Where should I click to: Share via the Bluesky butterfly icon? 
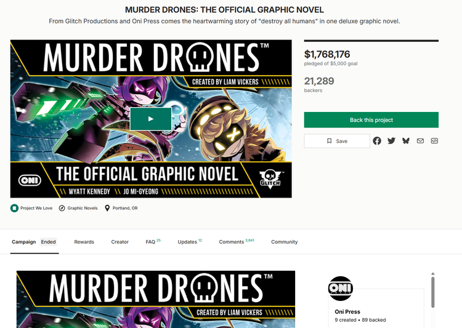click(x=406, y=141)
